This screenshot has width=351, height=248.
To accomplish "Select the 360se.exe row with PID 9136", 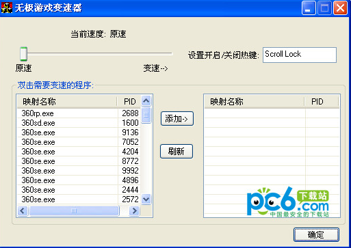I will (x=79, y=133).
